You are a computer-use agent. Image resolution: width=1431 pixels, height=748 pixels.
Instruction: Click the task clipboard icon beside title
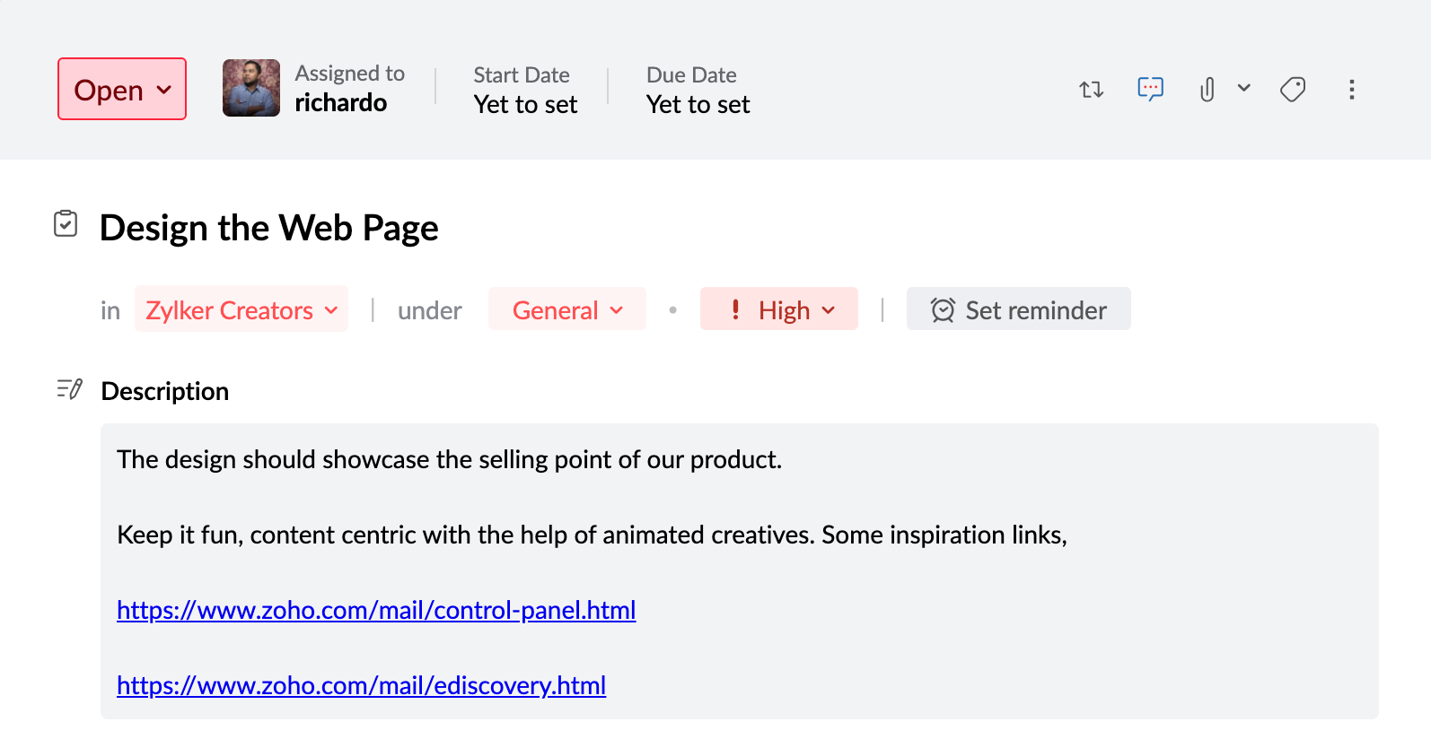(x=66, y=223)
